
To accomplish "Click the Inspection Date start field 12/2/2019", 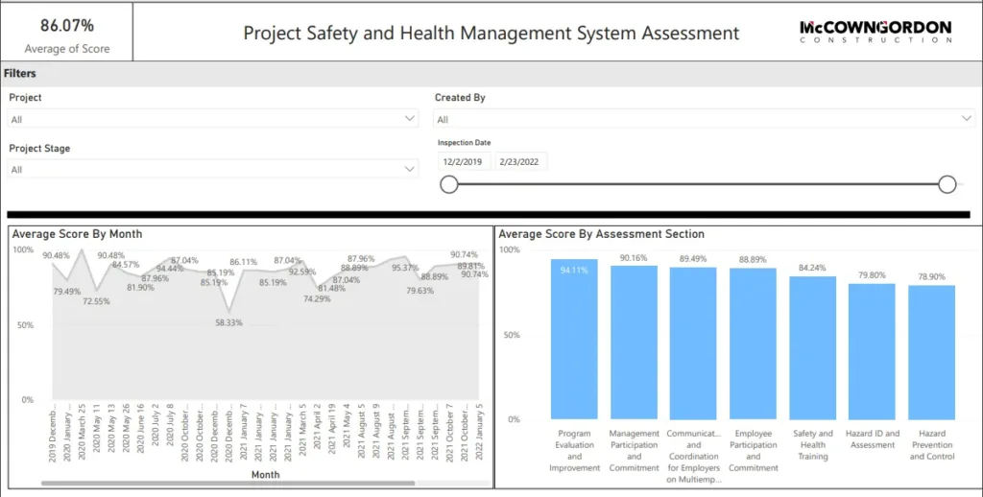I will (463, 162).
